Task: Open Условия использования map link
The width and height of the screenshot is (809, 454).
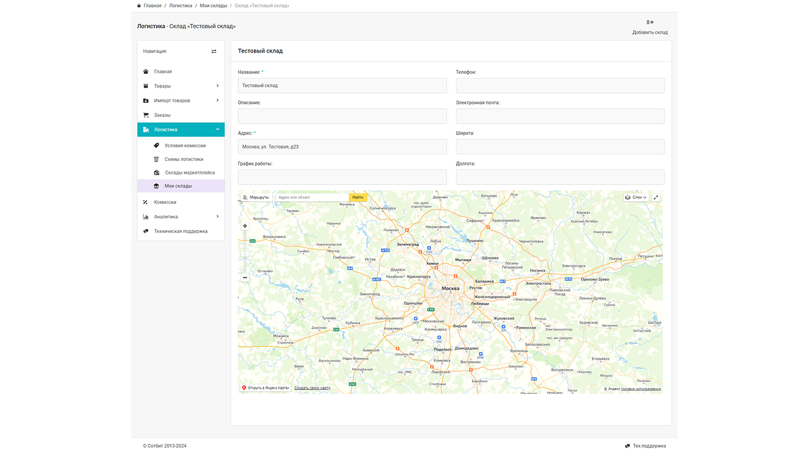Action: pyautogui.click(x=641, y=389)
